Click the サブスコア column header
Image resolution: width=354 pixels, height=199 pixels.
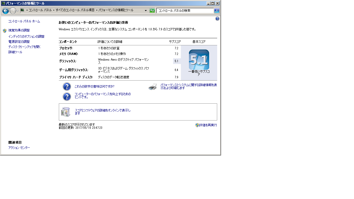coord(175,42)
